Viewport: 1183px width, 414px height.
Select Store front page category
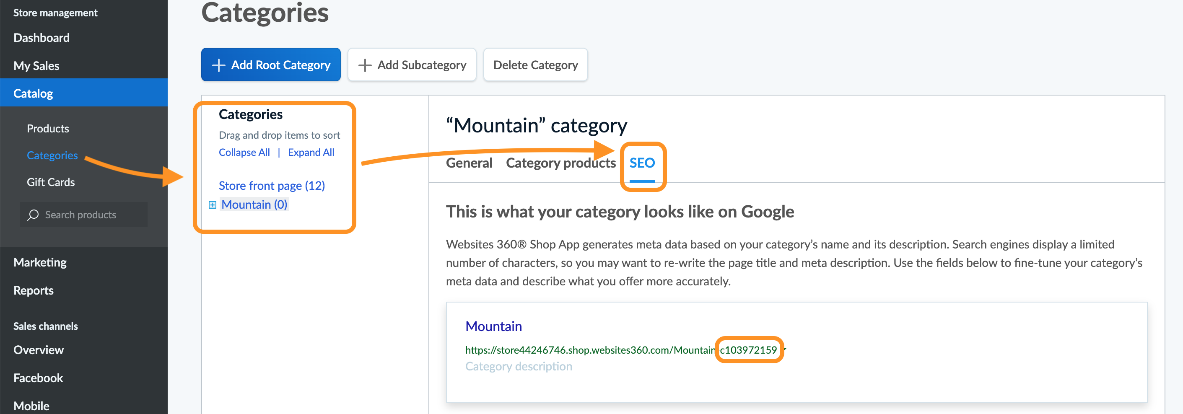[x=271, y=186]
